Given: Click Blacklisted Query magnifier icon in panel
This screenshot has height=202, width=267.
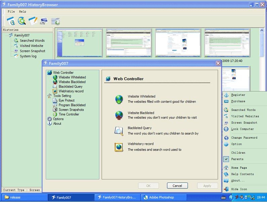Looking at the screenshot, I should [x=119, y=131].
